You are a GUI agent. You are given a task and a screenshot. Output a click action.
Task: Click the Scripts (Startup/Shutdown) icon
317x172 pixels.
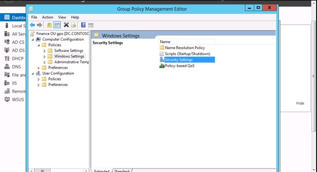point(162,54)
